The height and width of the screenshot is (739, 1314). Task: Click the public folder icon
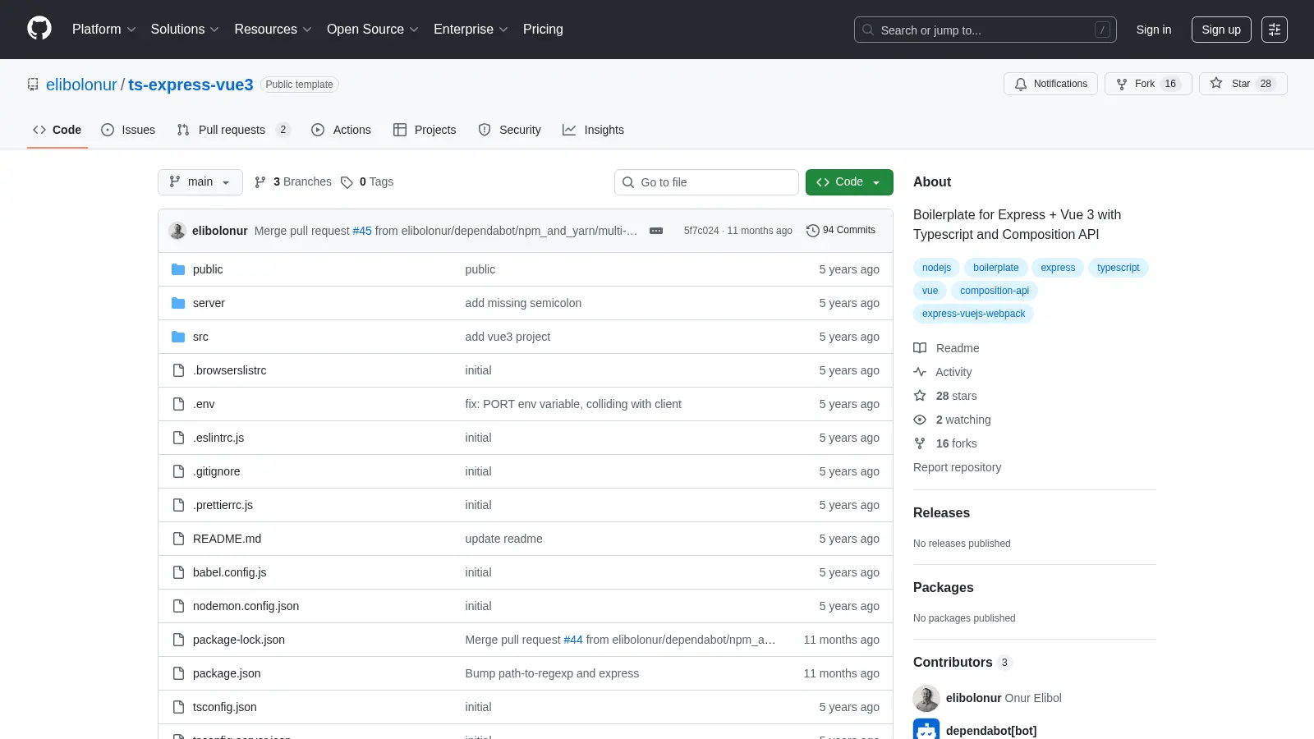pos(178,269)
